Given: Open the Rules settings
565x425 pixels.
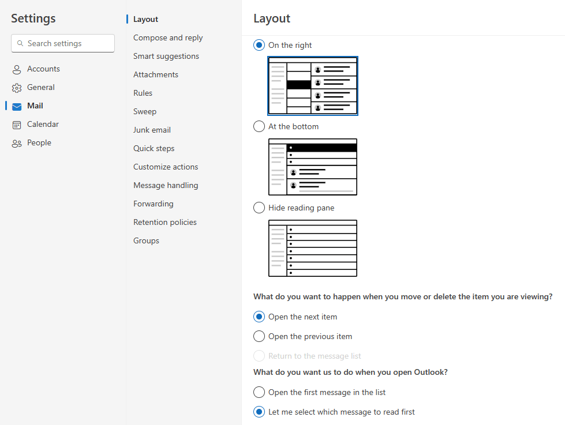Looking at the screenshot, I should 143,93.
